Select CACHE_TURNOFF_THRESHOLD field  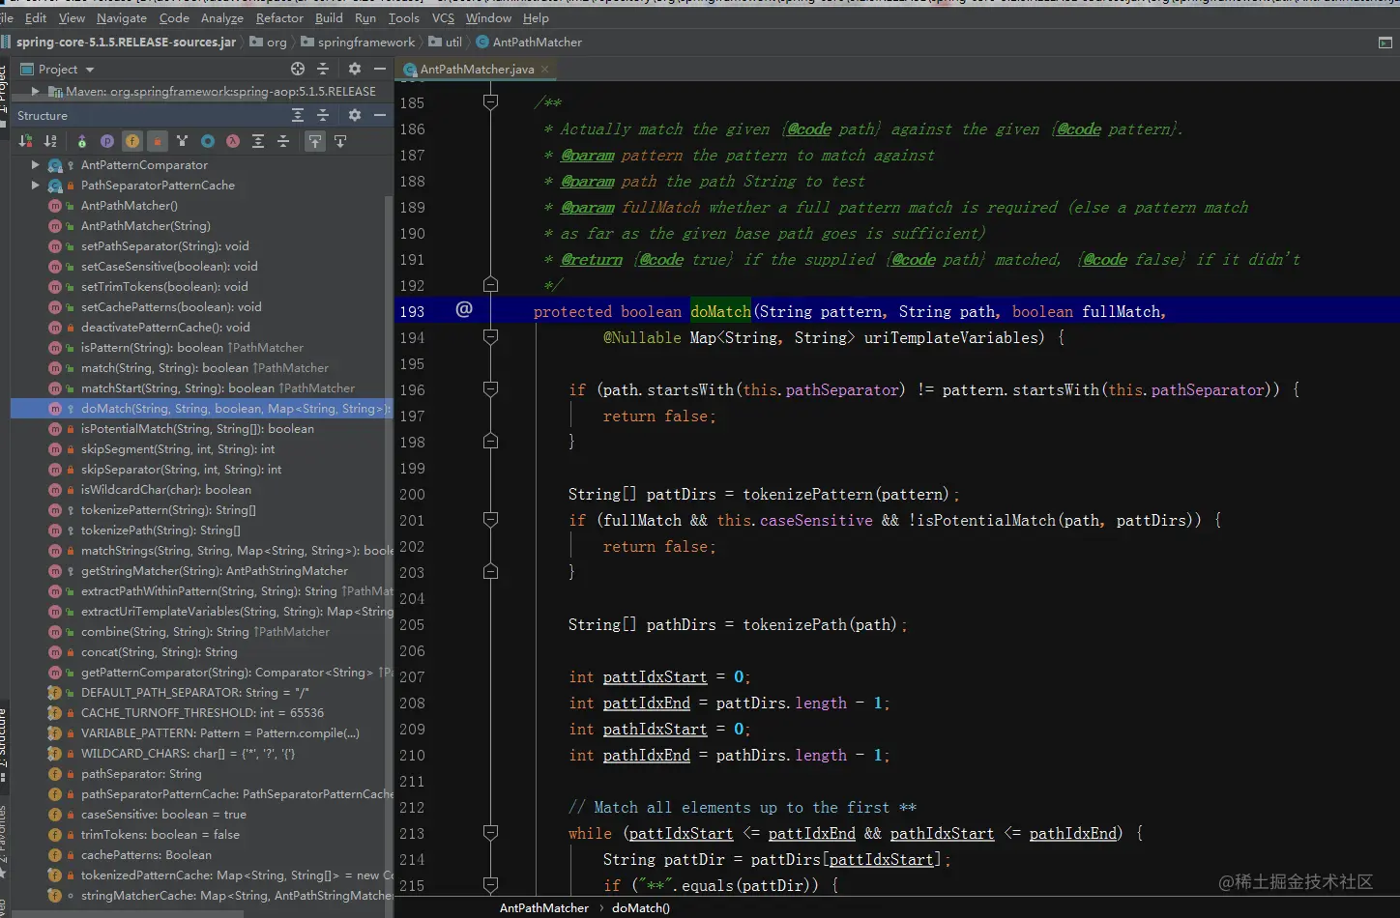tap(202, 713)
